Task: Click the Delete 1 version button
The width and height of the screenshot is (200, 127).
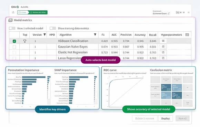Action: pos(144,118)
